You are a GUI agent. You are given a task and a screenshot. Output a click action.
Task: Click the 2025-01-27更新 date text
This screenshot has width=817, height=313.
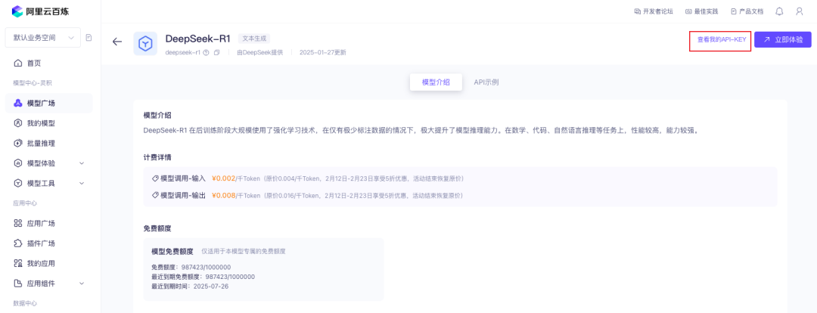click(x=322, y=53)
